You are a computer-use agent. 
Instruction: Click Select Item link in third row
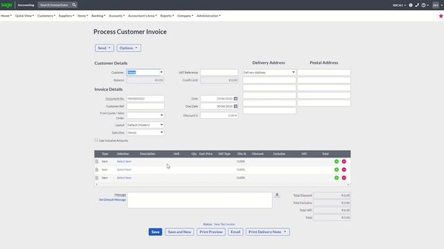pyautogui.click(x=124, y=178)
